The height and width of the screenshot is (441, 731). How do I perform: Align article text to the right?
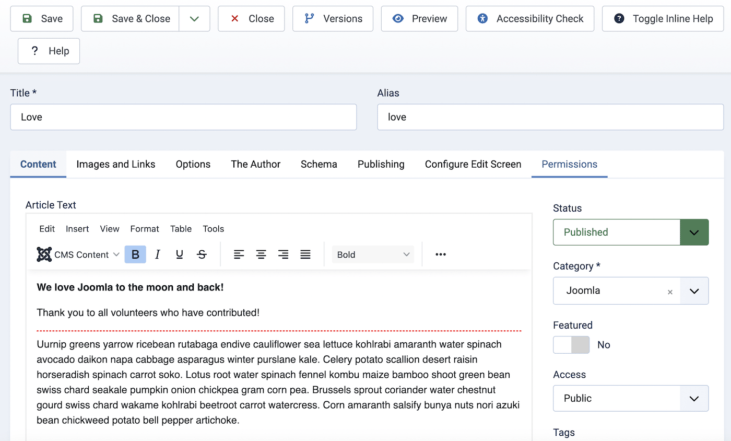pos(283,254)
